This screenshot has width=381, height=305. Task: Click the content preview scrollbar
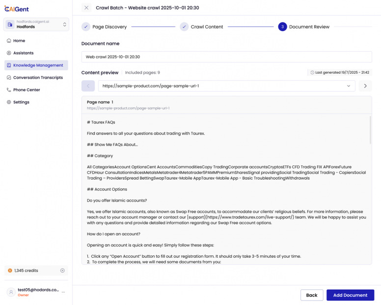[x=370, y=130]
